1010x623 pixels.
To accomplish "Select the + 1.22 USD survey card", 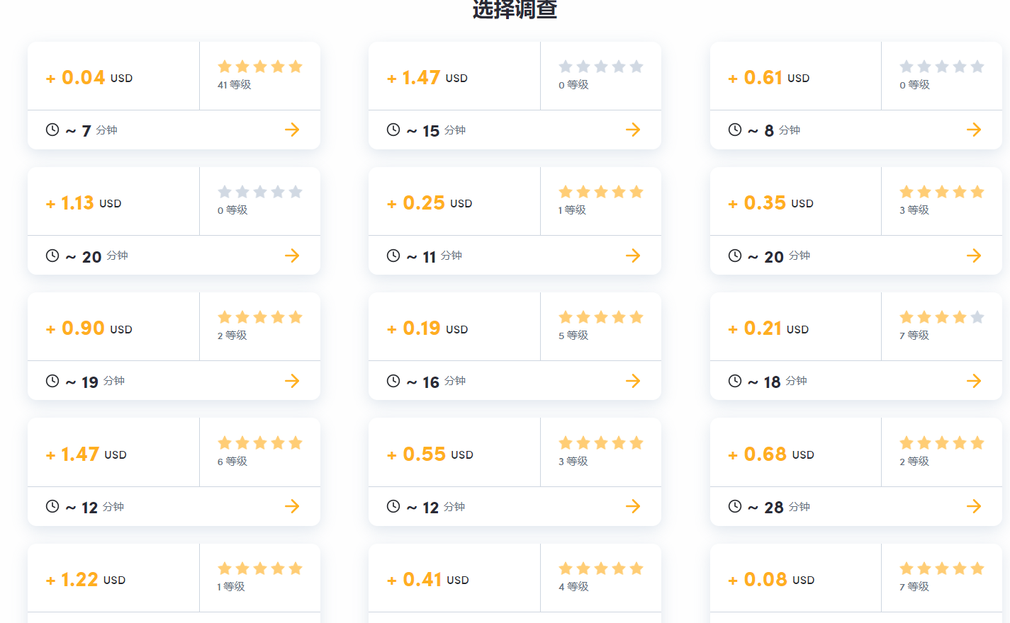I will tap(174, 583).
